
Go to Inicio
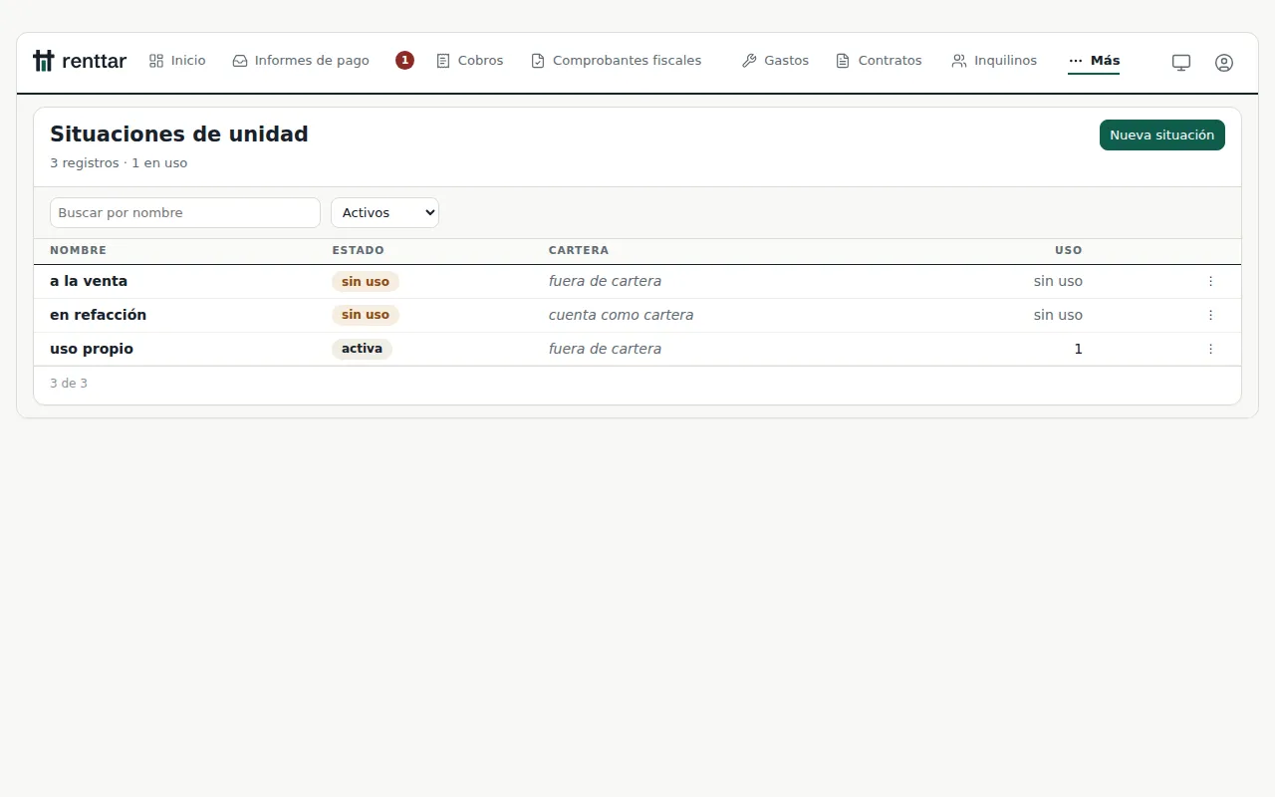pyautogui.click(x=177, y=61)
